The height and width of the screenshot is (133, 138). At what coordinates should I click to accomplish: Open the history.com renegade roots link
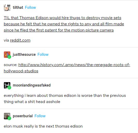67,68
